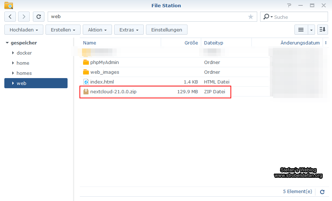Select web in the folder tree

(x=36, y=83)
